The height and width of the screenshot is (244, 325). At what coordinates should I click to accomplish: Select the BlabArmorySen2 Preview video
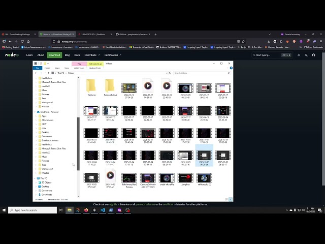(x=129, y=180)
